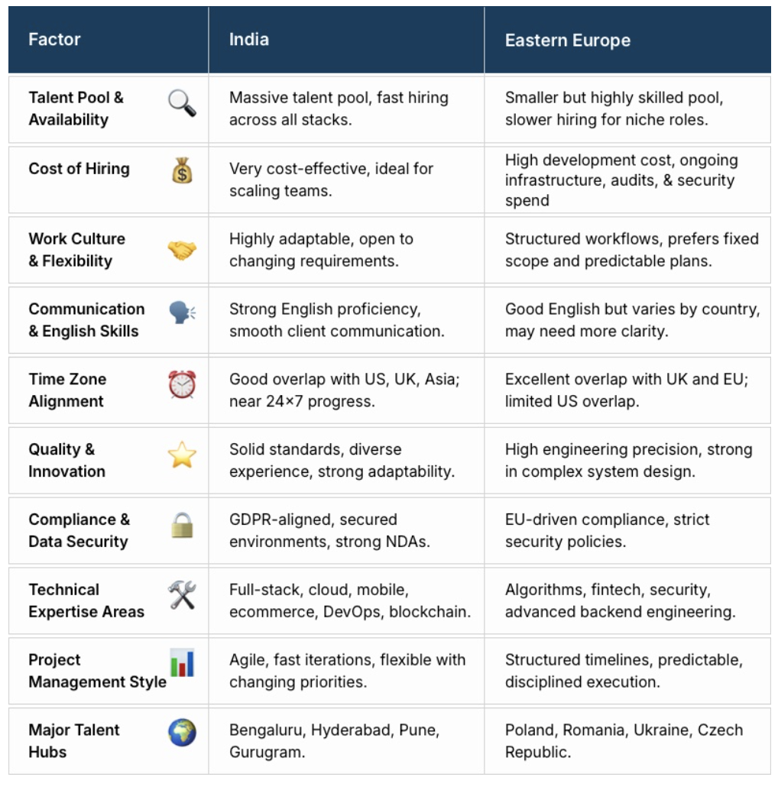This screenshot has width=778, height=790.
Task: Click the alarm clock icon for Time Zone
Action: (x=182, y=384)
